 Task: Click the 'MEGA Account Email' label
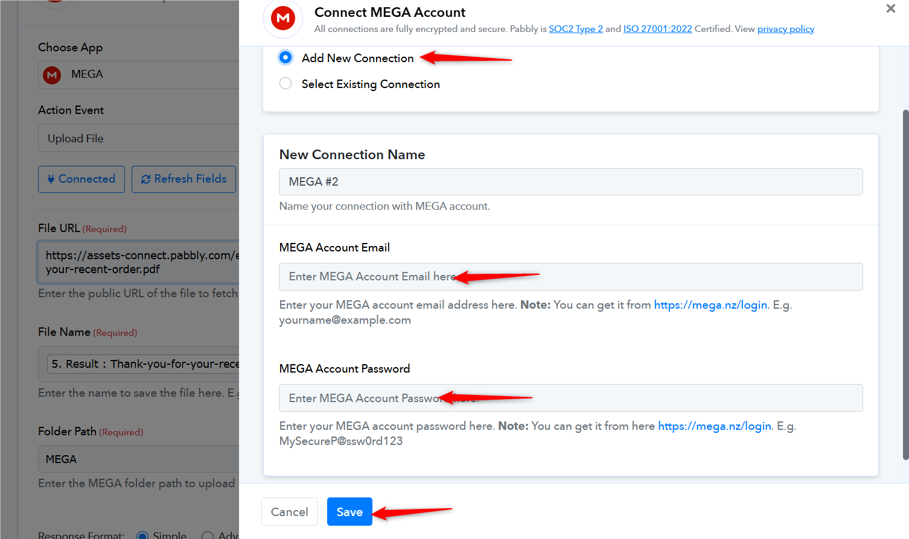(x=334, y=248)
